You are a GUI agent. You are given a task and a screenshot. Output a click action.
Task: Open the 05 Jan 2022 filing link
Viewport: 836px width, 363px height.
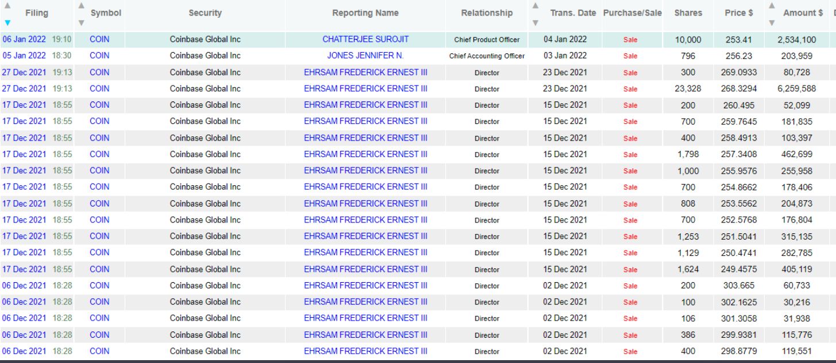pyautogui.click(x=24, y=56)
